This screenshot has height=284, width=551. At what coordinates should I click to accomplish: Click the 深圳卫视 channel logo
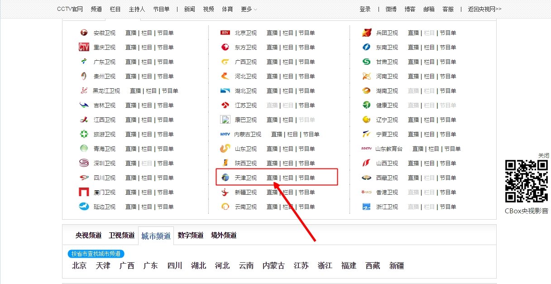[x=84, y=163]
